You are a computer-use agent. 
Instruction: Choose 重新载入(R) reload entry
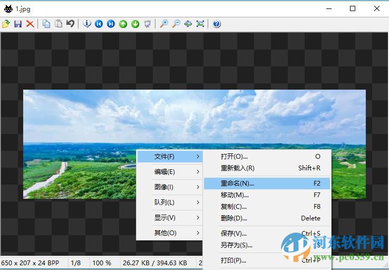(267, 168)
